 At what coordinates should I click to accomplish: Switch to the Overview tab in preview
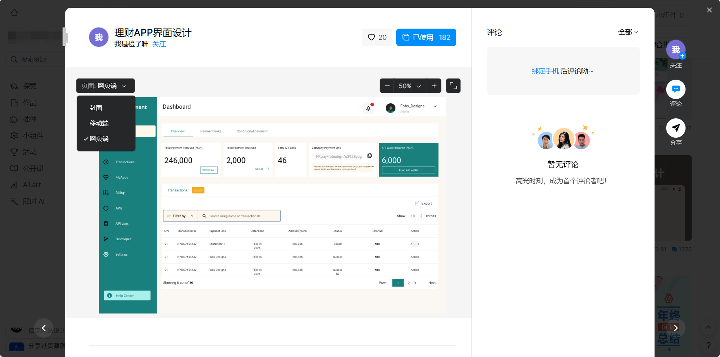(178, 131)
